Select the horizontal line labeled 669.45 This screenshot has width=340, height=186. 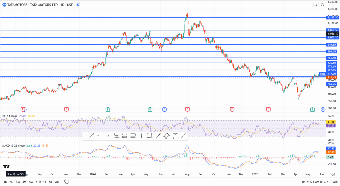(x=163, y=84)
